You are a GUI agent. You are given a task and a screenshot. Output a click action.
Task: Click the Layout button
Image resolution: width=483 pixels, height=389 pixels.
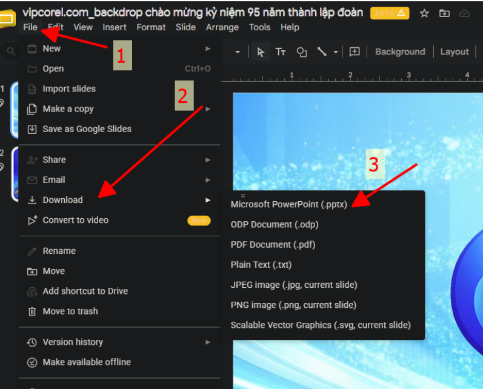(455, 52)
